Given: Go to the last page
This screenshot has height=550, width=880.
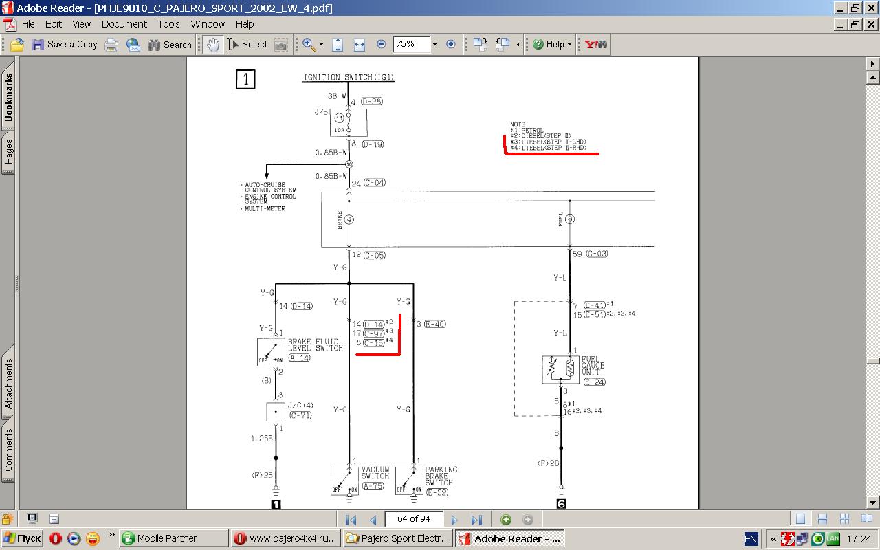Looking at the screenshot, I should pos(476,520).
